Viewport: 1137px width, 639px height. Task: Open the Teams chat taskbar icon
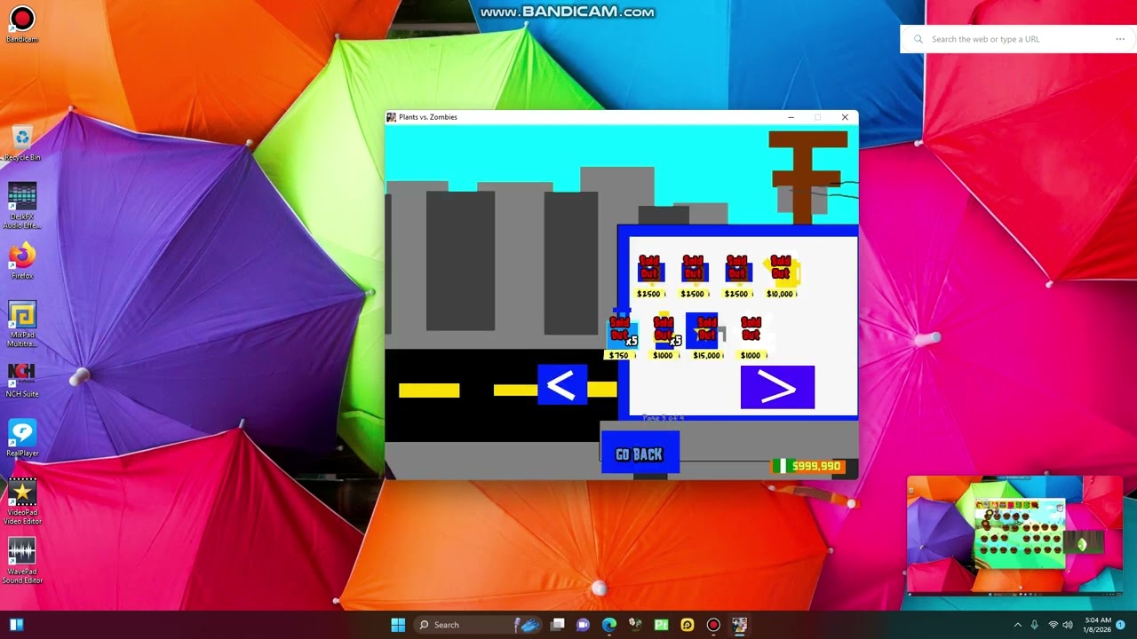[583, 625]
